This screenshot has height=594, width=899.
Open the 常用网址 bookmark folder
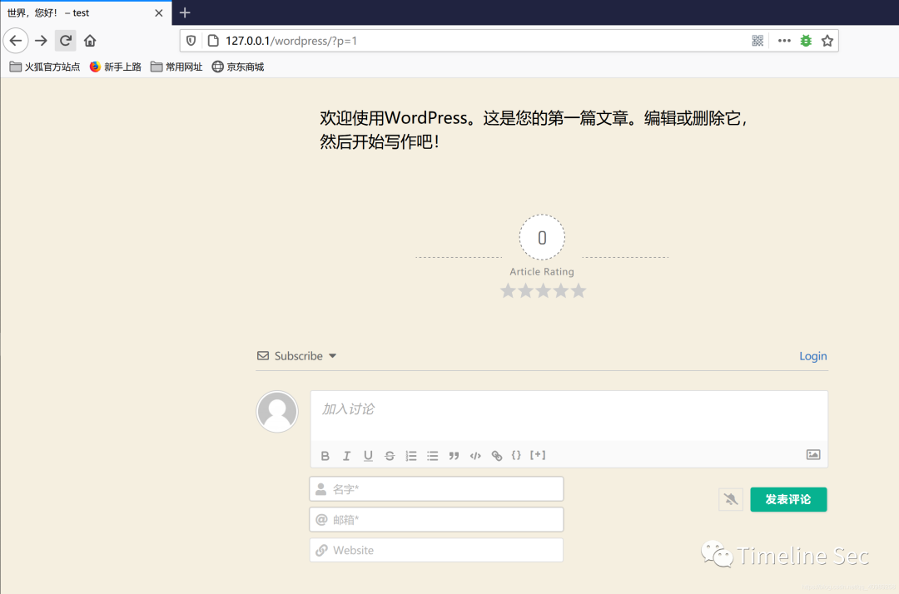(176, 67)
